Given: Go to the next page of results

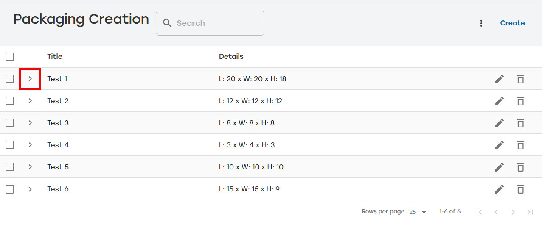Looking at the screenshot, I should click(513, 212).
